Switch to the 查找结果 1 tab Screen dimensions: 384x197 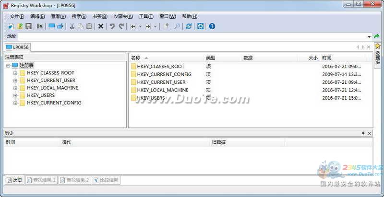(x=41, y=180)
